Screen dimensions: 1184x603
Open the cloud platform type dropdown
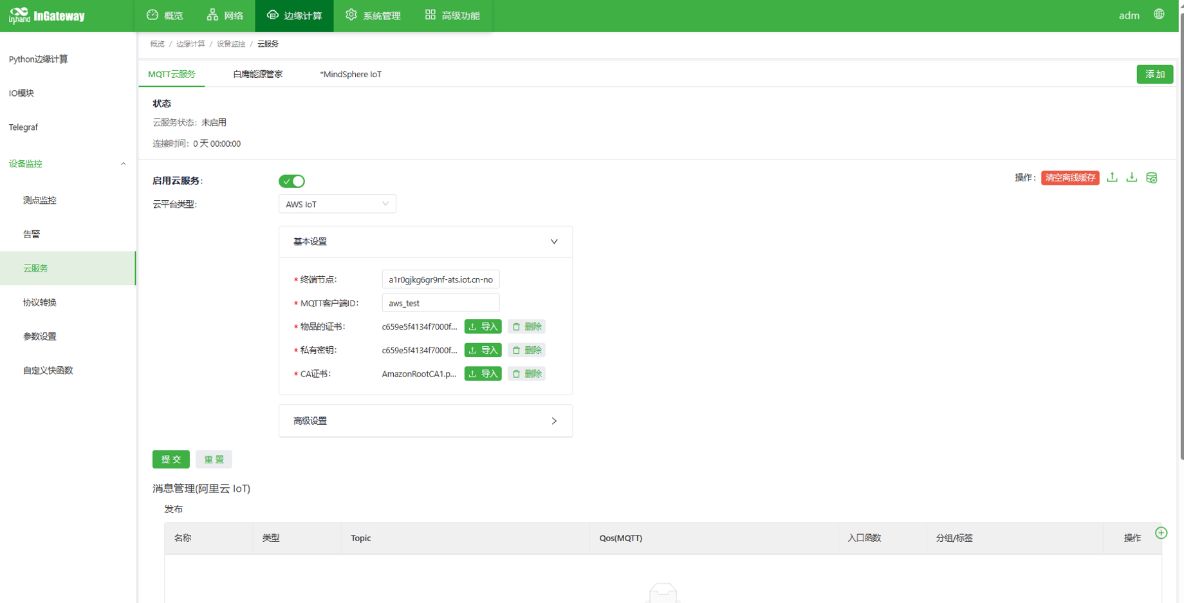click(337, 204)
